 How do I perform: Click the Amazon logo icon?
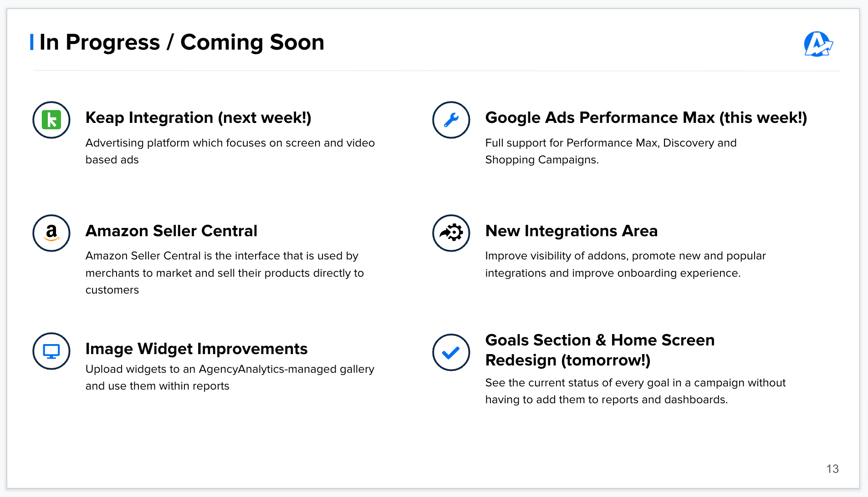point(51,233)
